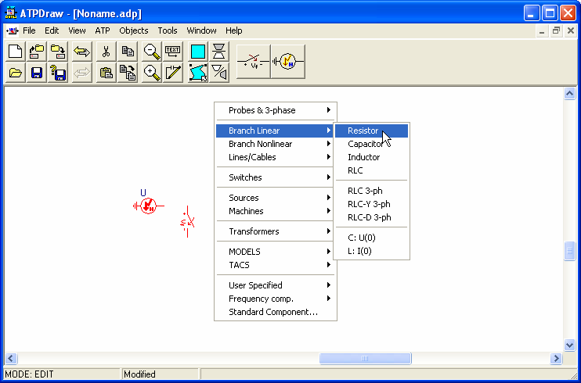This screenshot has height=383, width=581.
Task: Open the File menu
Action: click(29, 30)
